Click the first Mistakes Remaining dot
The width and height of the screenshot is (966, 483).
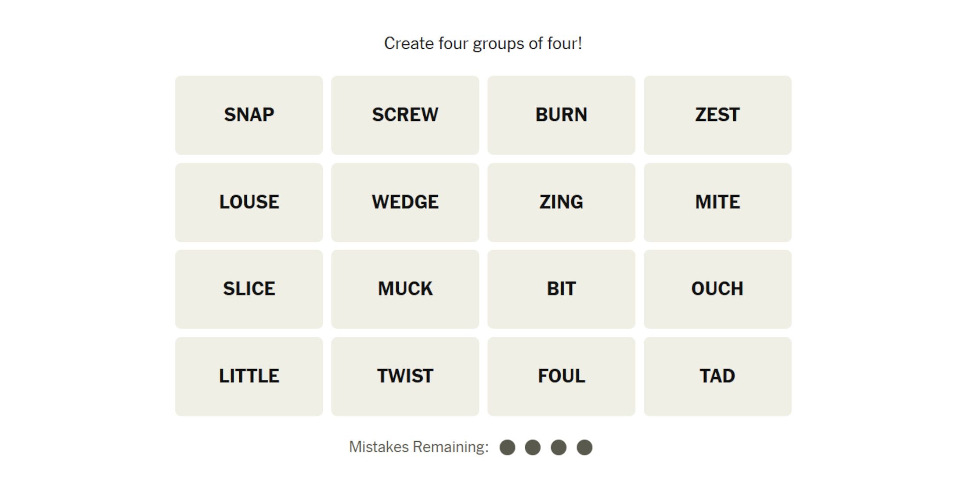pyautogui.click(x=507, y=447)
